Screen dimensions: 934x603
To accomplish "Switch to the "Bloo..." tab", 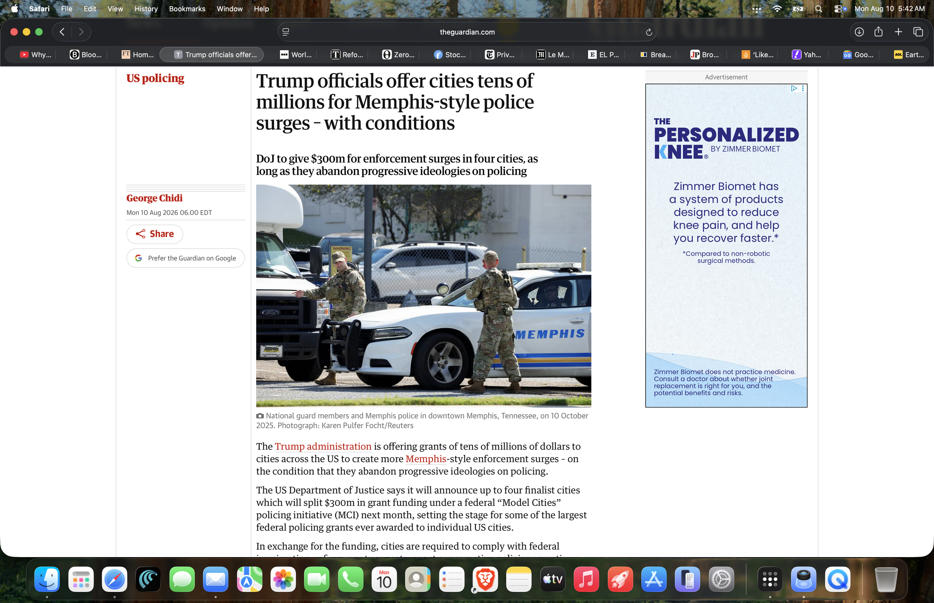I will (x=86, y=55).
